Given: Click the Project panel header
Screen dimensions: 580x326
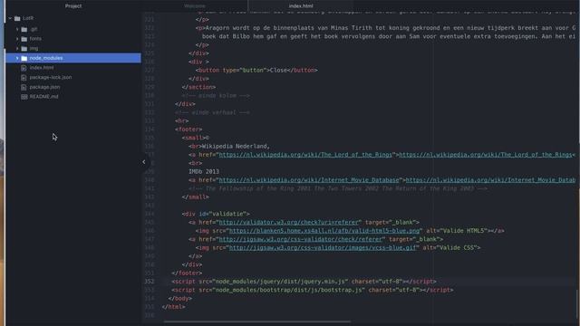Looking at the screenshot, I should [73, 6].
